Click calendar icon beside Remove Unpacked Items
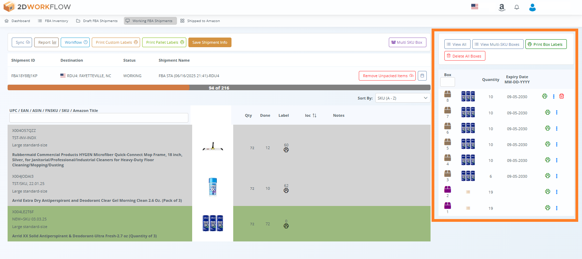The height and width of the screenshot is (259, 582). [422, 76]
